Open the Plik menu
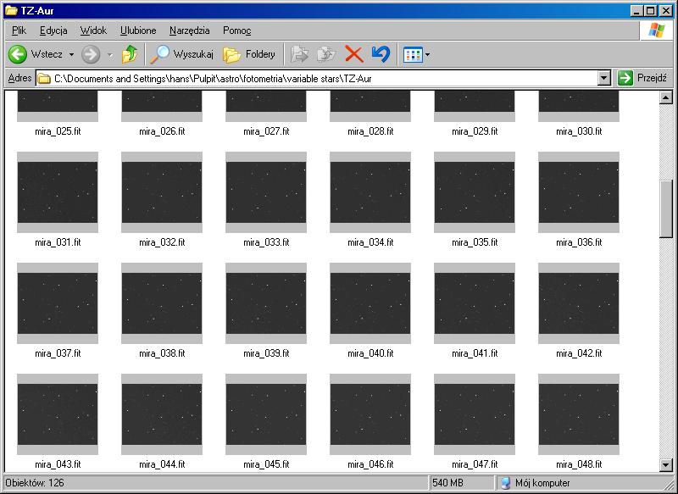The height and width of the screenshot is (494, 678). point(19,31)
